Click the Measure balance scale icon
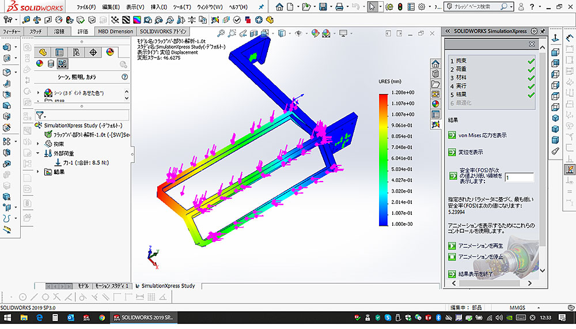Image resolution: width=576 pixels, height=329 pixels. 37,20
